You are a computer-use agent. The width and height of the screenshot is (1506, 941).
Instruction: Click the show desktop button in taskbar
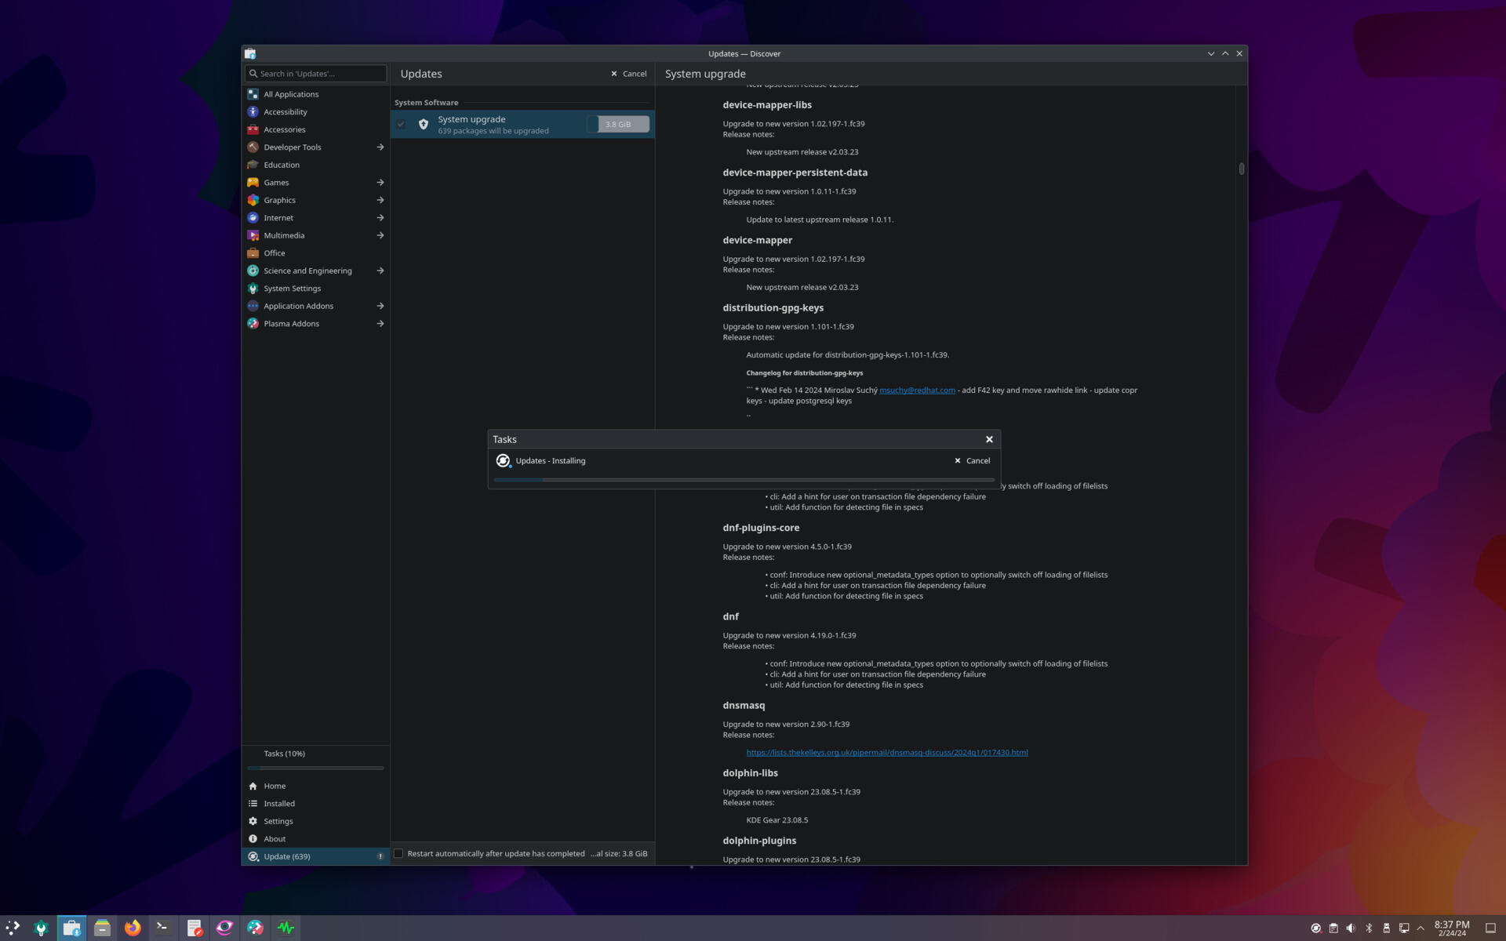point(1490,928)
